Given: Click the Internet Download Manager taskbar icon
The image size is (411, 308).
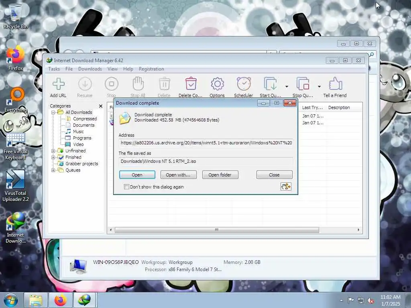Looking at the screenshot, I should pyautogui.click(x=85, y=300).
